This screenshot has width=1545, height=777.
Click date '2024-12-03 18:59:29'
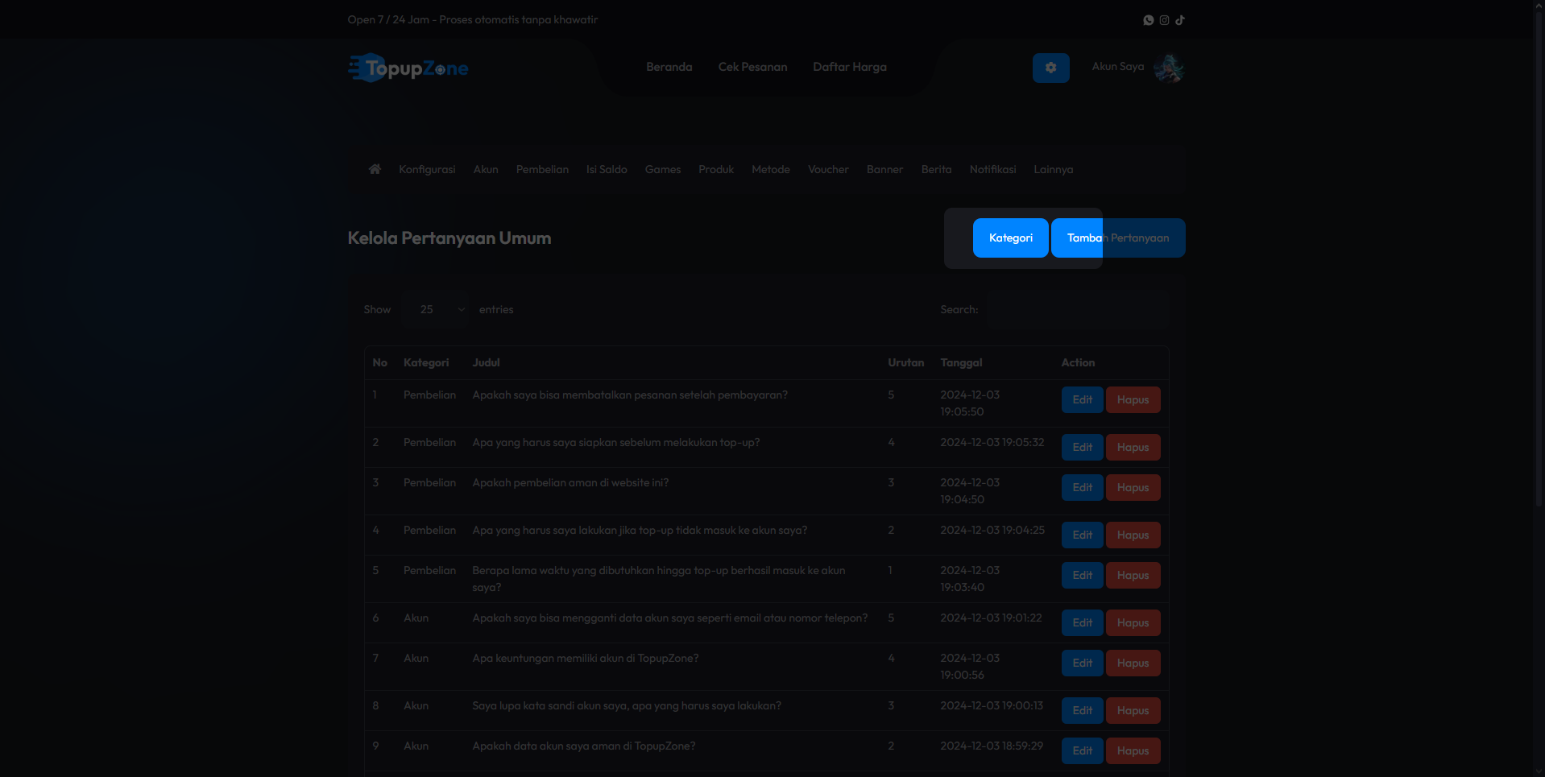pos(992,746)
